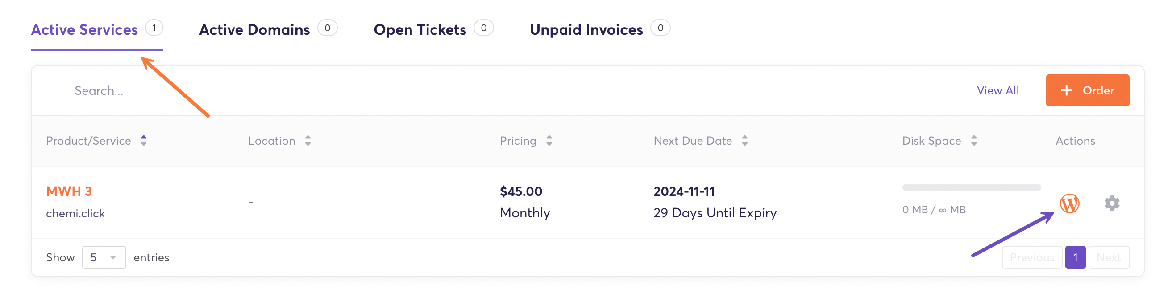1172x301 pixels.
Task: Go to pagination page 1
Action: pos(1075,257)
